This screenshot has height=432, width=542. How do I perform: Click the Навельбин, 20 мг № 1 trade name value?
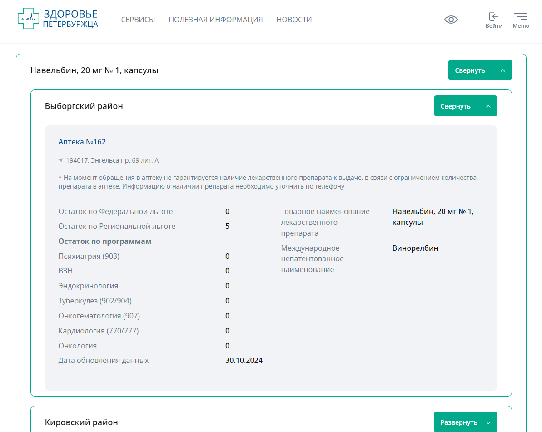tap(433, 217)
